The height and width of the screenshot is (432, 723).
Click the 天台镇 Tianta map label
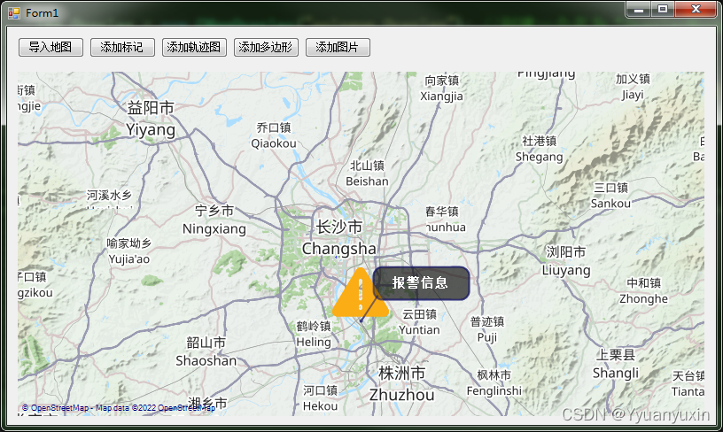coord(688,383)
